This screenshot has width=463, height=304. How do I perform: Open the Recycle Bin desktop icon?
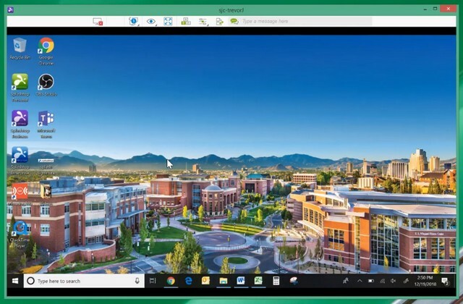(x=20, y=46)
